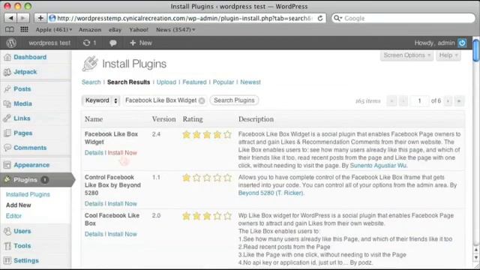Screen dimensions: 480x270
Task: Add bookmark with the plus button
Action: coord(40,18)
